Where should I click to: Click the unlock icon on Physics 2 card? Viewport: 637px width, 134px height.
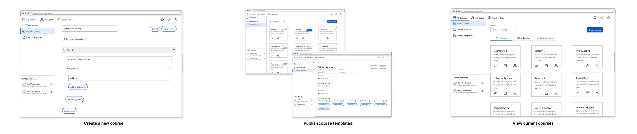click(x=546, y=93)
